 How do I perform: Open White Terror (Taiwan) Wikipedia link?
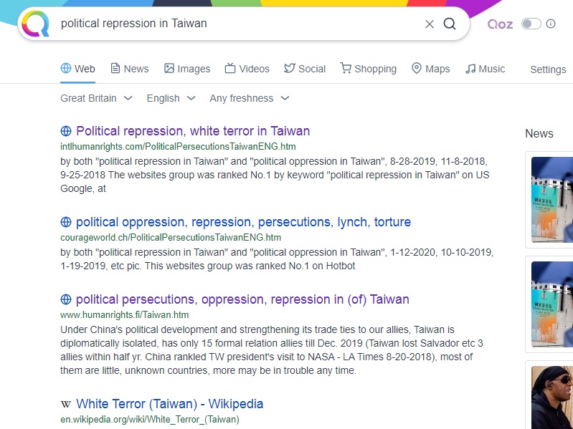coord(169,404)
